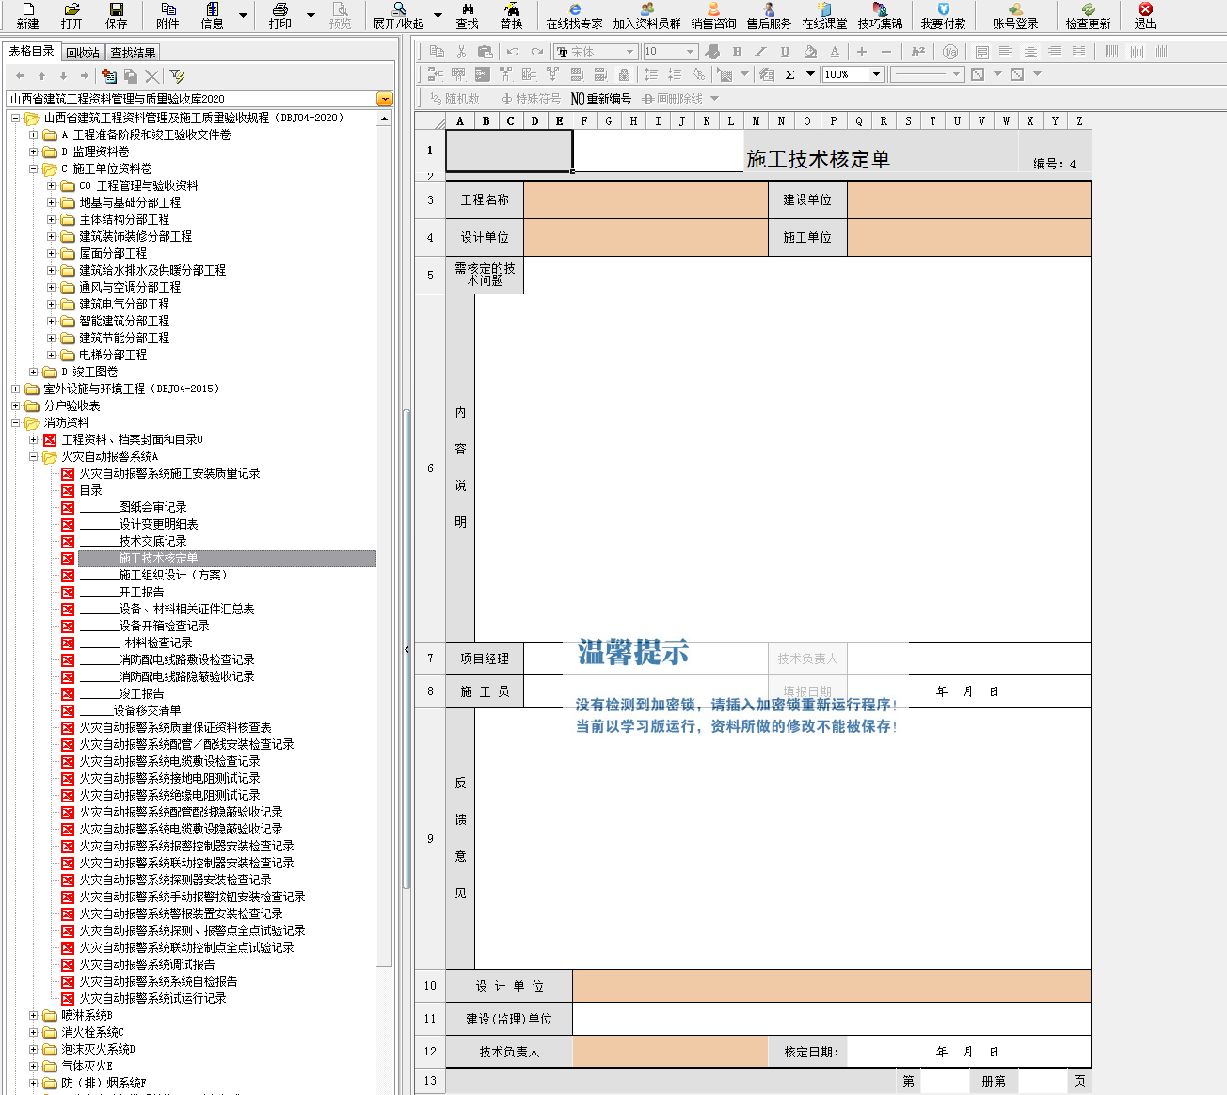Select the 图纸会审记录 tree item
Screen dimensions: 1227x1095
(134, 507)
